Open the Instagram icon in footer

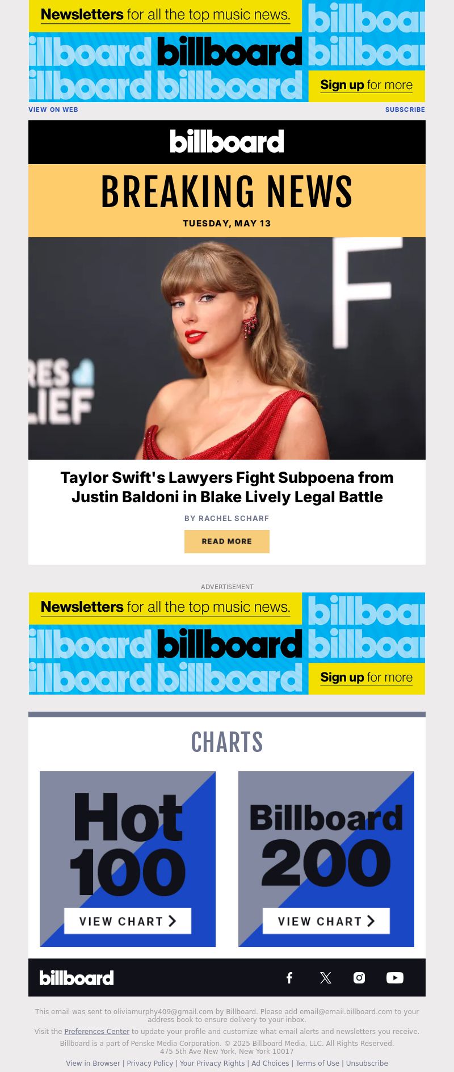point(359,977)
